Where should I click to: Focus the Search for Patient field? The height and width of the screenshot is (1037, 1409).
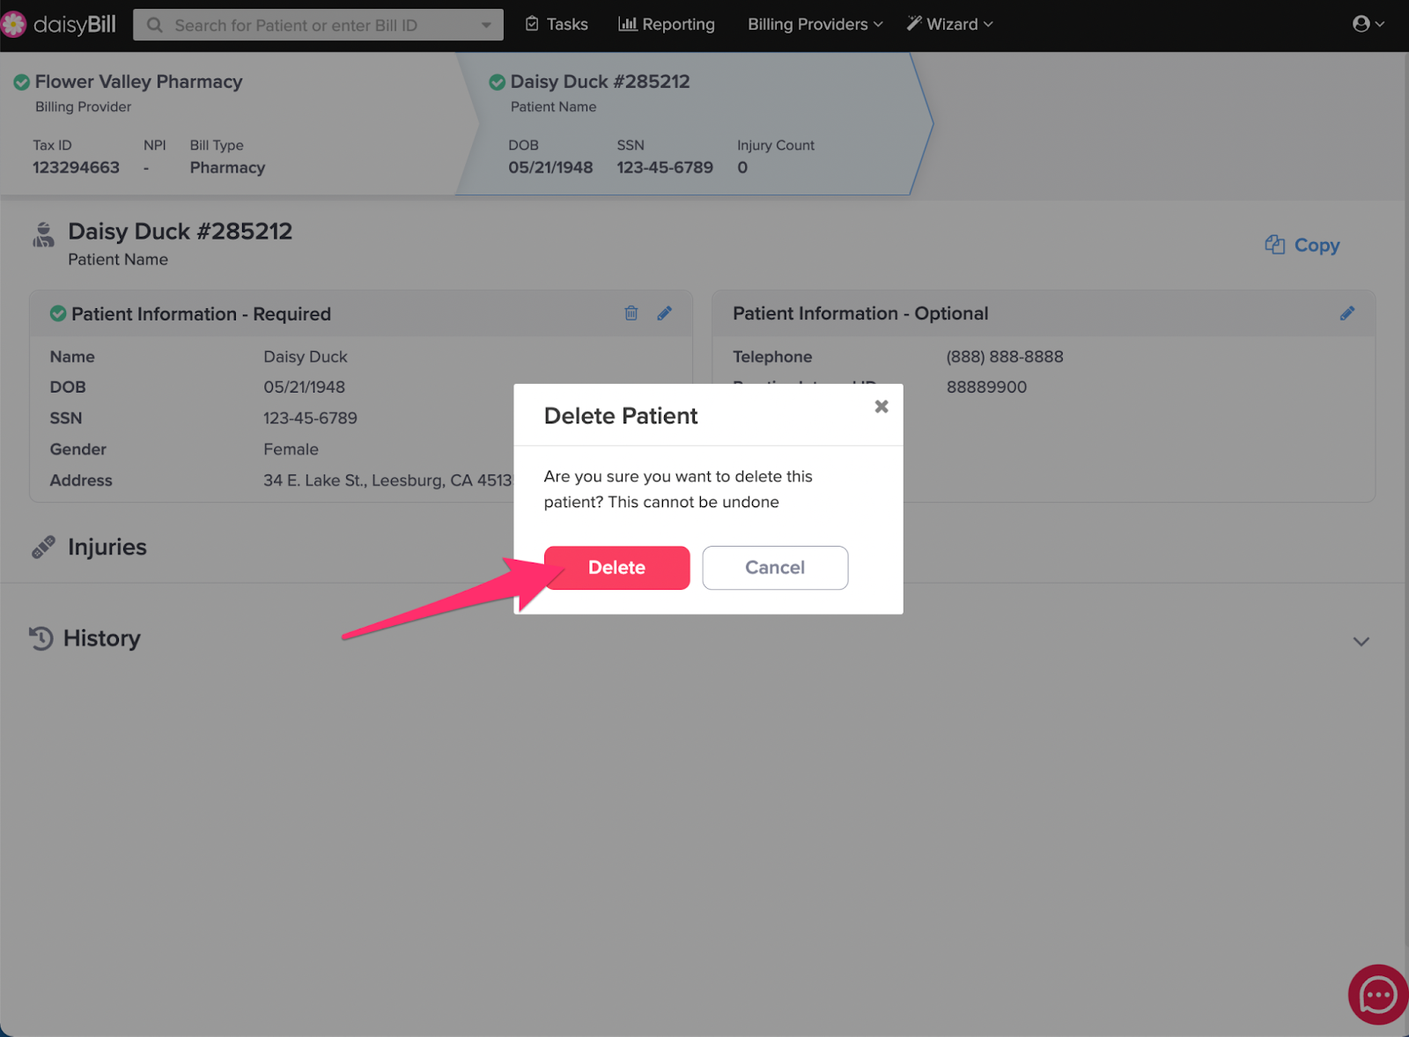[318, 25]
